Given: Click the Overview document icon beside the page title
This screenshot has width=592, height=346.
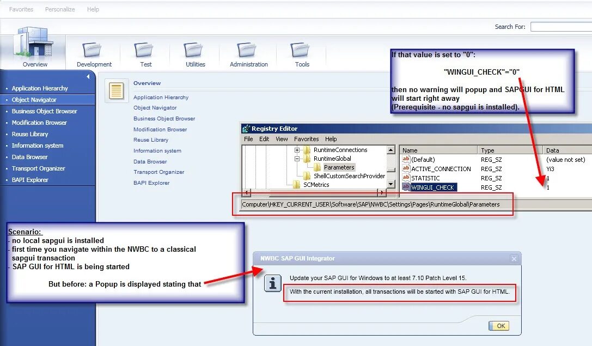Looking at the screenshot, I should point(116,92).
